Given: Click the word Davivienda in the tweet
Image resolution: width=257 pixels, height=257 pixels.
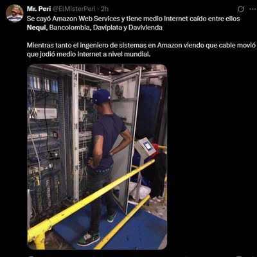Looking at the screenshot, I should (x=145, y=28).
